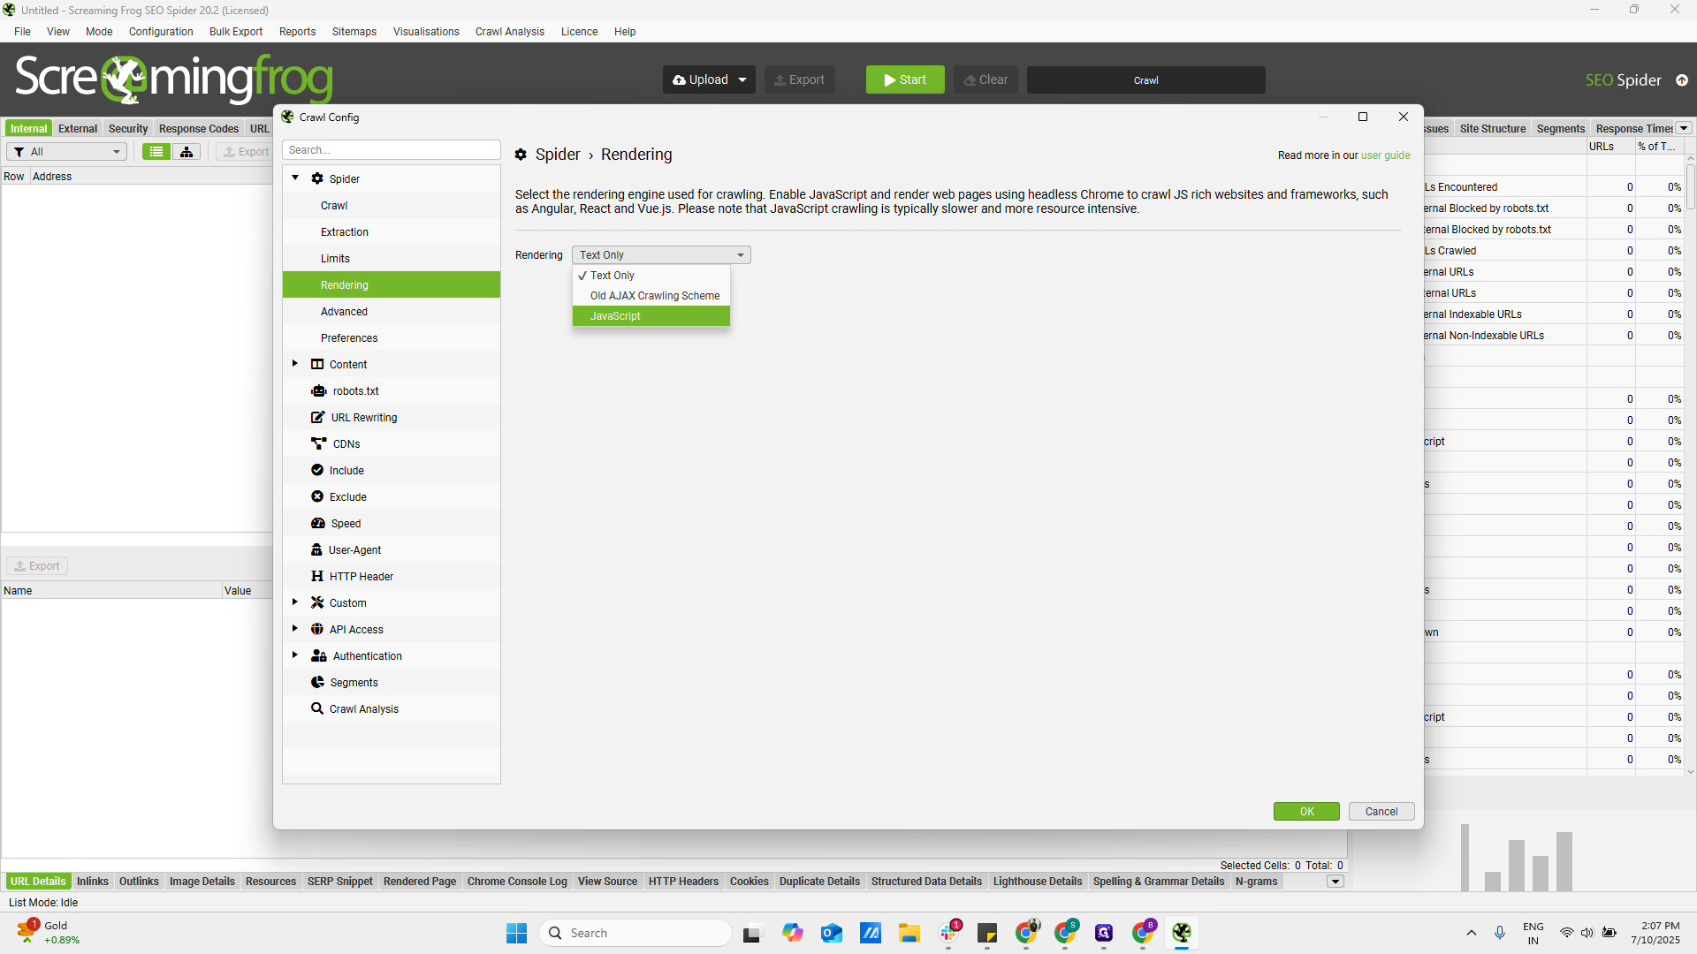1697x954 pixels.
Task: Open Screaming Frog in Windows taskbar
Action: (x=1182, y=933)
